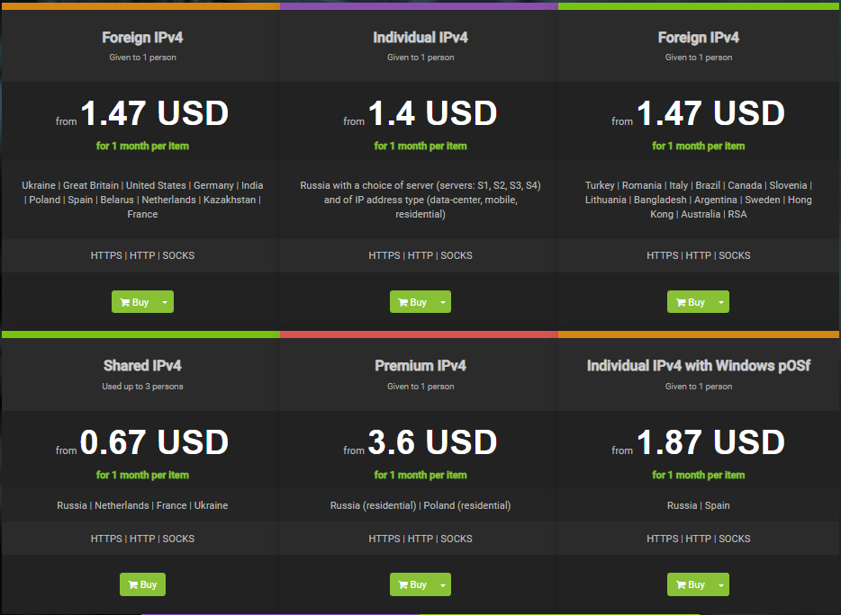The height and width of the screenshot is (615, 841).
Task: Click the country list starting with Turkey | Romania
Action: tap(699, 200)
